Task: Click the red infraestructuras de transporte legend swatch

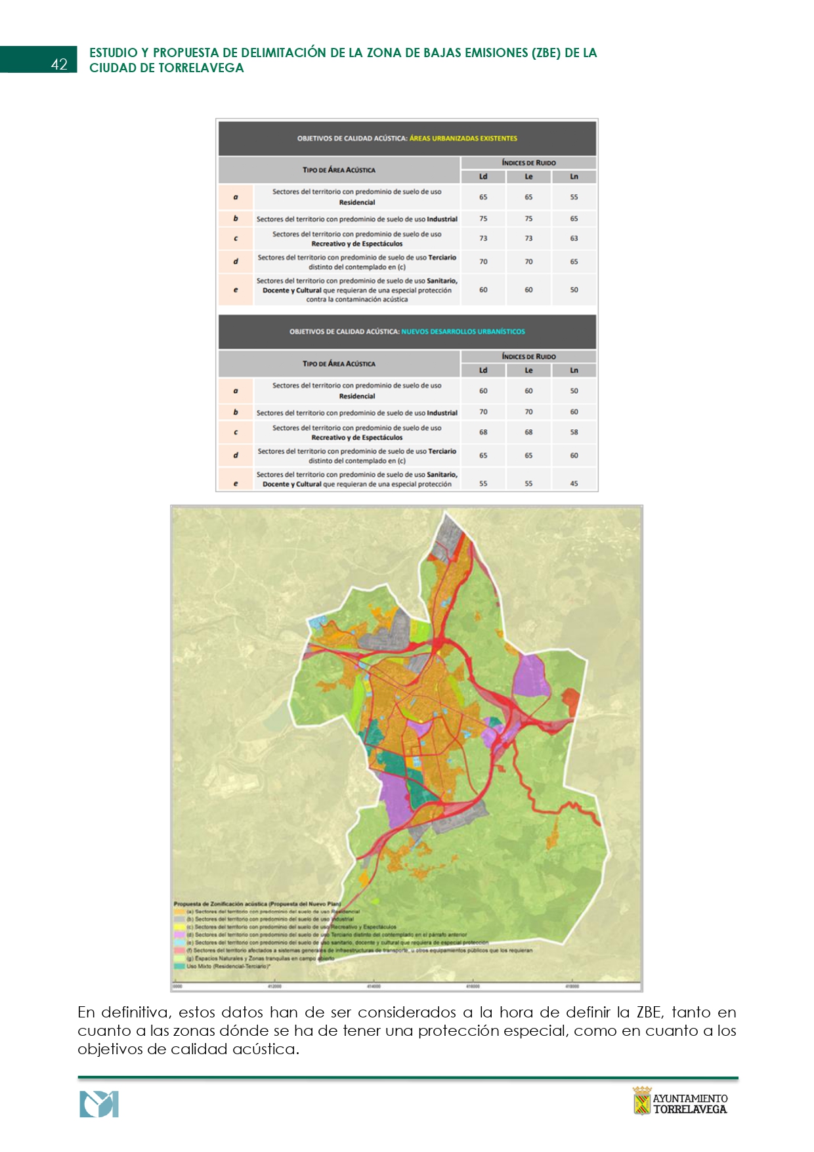Action: click(179, 950)
